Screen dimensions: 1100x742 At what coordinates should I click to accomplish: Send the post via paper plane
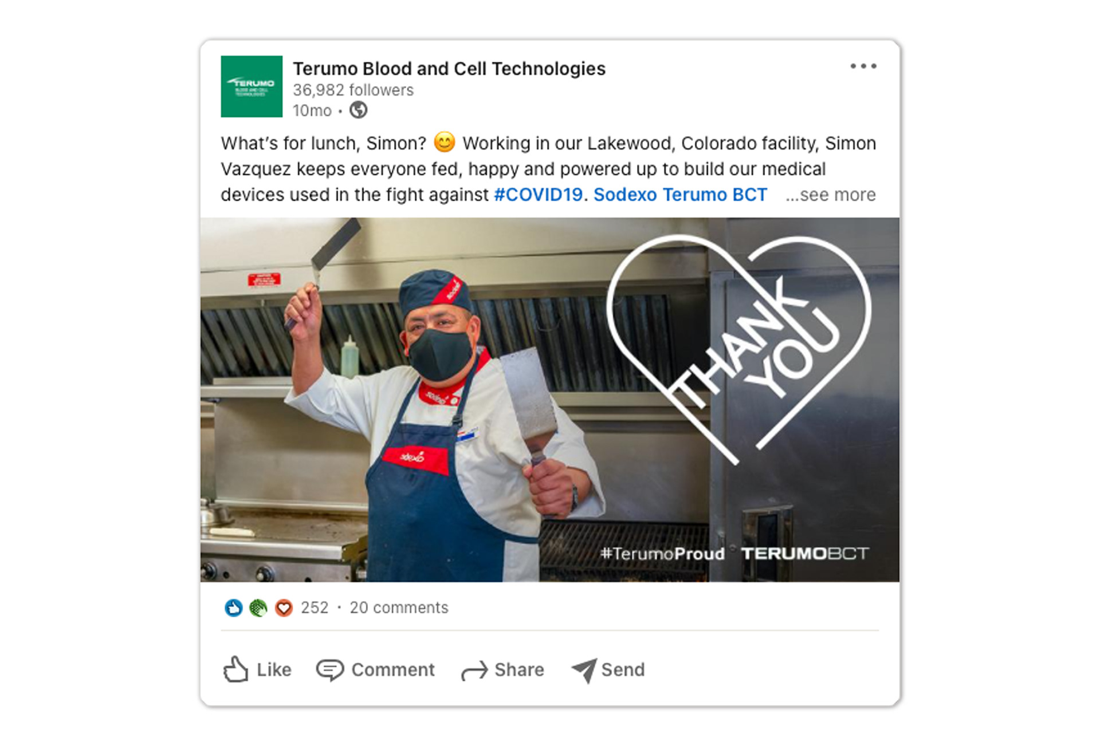pyautogui.click(x=608, y=669)
